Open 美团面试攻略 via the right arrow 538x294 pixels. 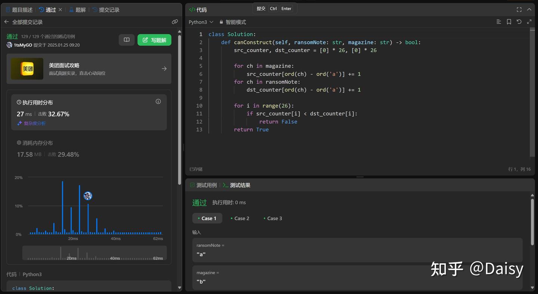[x=164, y=68]
